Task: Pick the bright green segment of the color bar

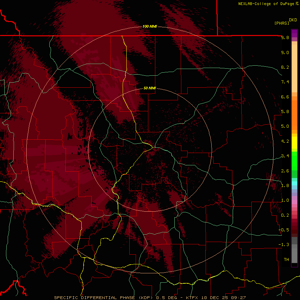Action: tap(294, 161)
